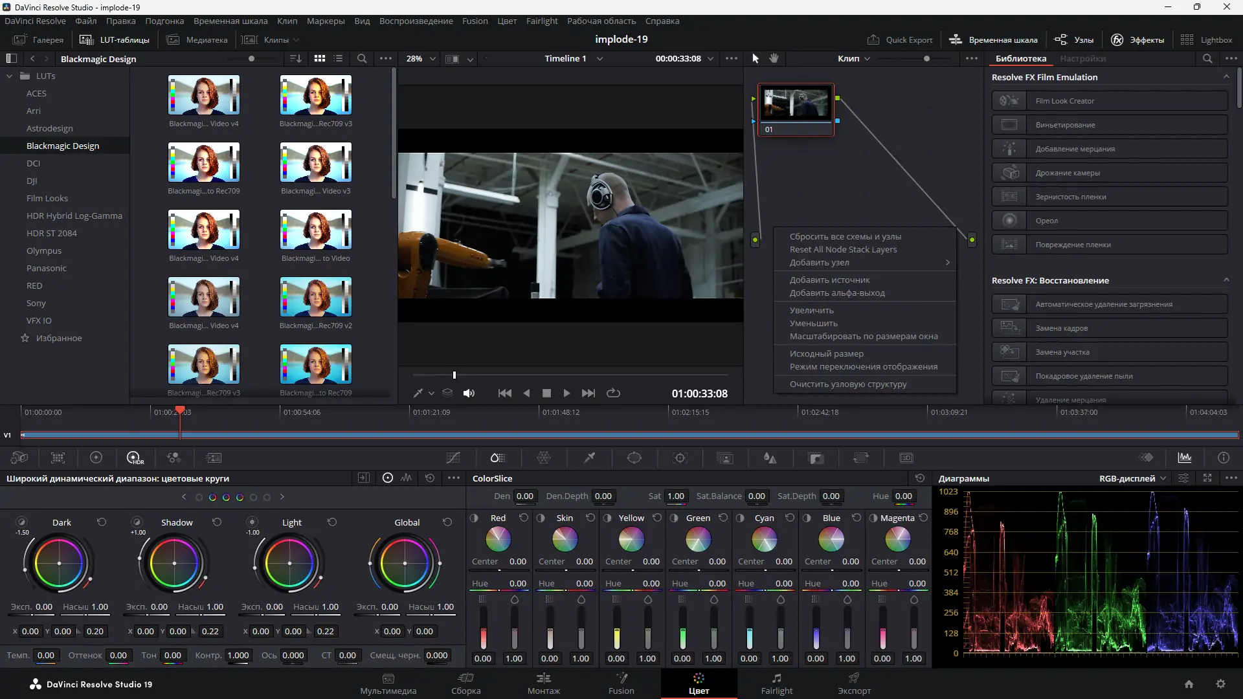The image size is (1243, 699).
Task: Open the viewer zoom 28% dropdown
Action: click(x=421, y=58)
